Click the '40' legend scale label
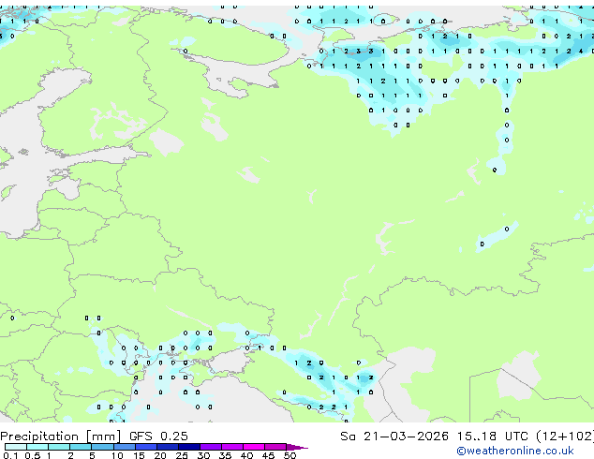The height and width of the screenshot is (459, 594). coord(246,455)
